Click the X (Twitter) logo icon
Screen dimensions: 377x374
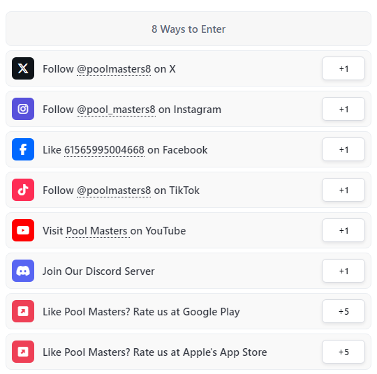23,68
